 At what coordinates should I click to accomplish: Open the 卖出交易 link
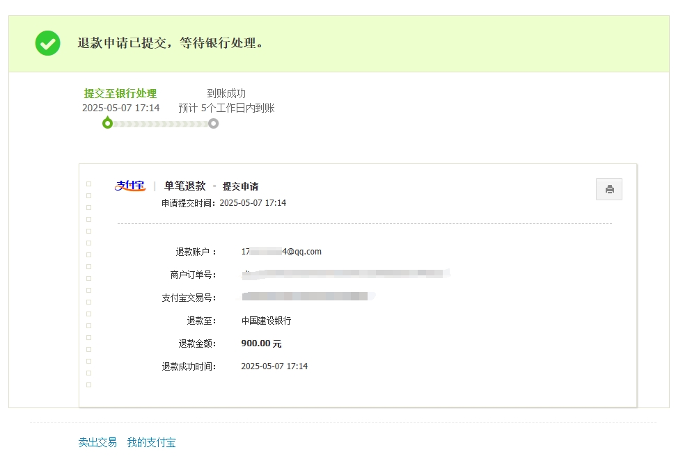(97, 442)
